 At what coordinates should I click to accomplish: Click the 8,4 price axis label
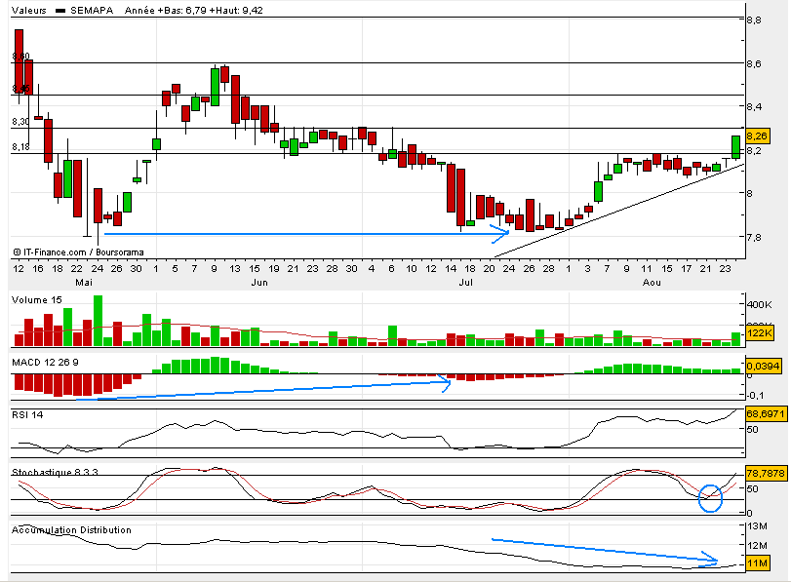[754, 106]
